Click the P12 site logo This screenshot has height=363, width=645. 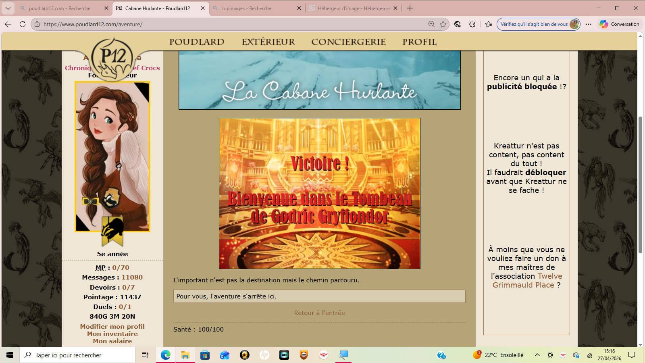[112, 59]
